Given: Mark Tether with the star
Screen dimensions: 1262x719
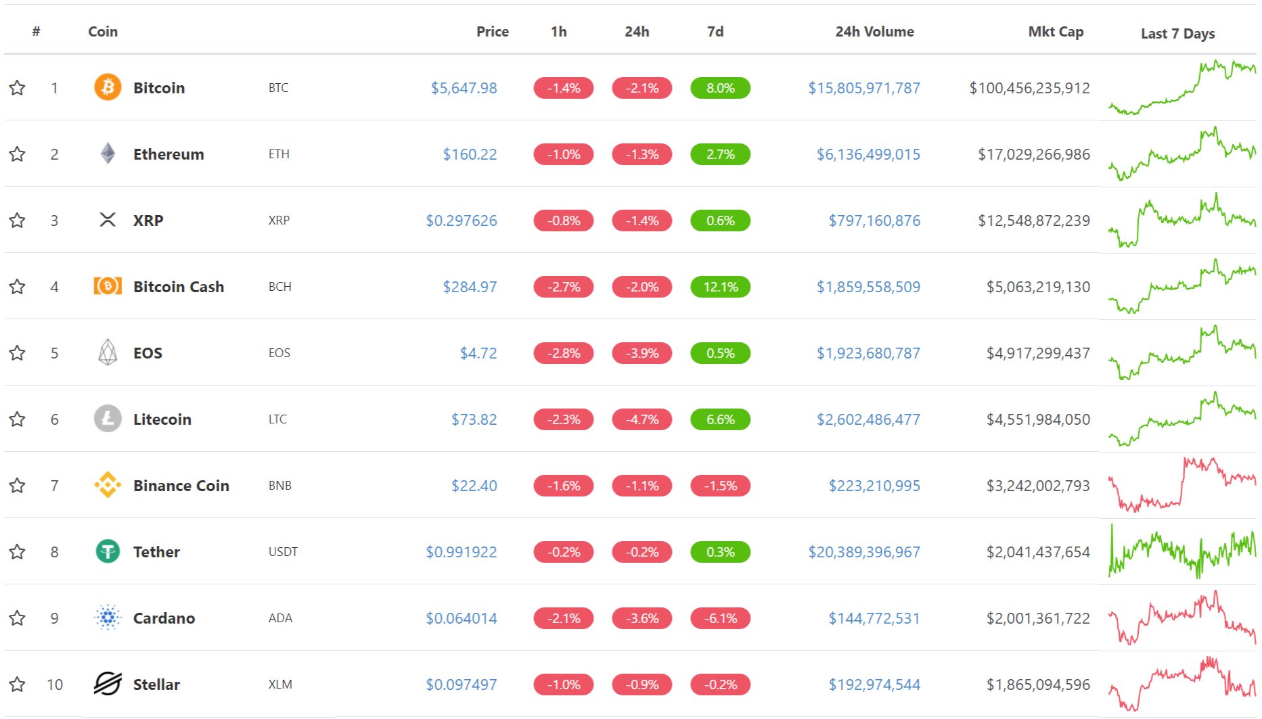Looking at the screenshot, I should coord(18,551).
